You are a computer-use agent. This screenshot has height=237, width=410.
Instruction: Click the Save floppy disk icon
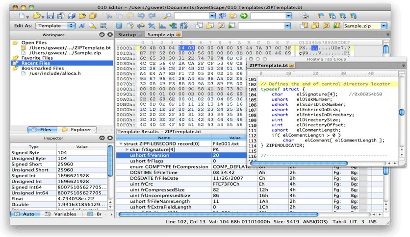(50, 16)
